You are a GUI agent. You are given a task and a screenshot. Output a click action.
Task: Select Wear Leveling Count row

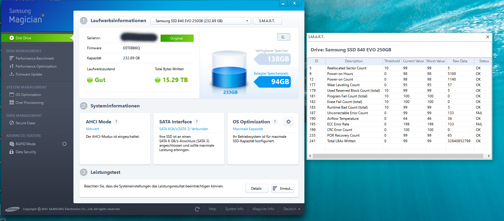[399, 85]
